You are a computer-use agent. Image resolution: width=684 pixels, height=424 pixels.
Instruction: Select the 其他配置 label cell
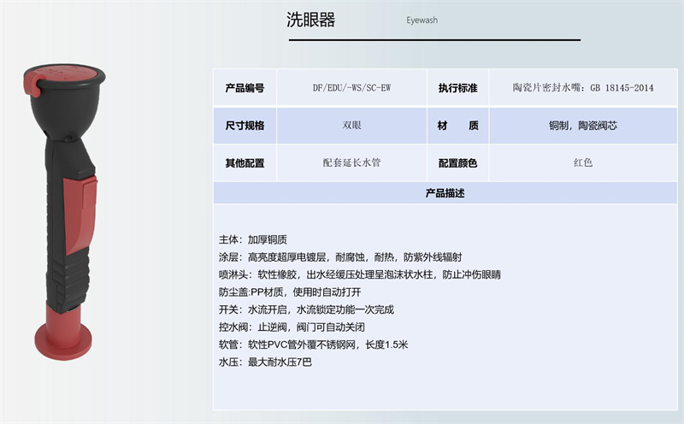coord(245,163)
